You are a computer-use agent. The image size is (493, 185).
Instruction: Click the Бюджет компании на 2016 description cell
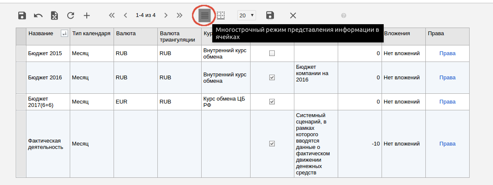click(316, 78)
